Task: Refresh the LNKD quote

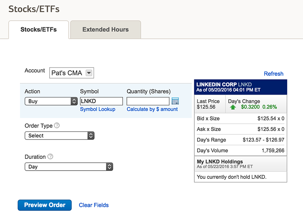Action: (x=273, y=74)
